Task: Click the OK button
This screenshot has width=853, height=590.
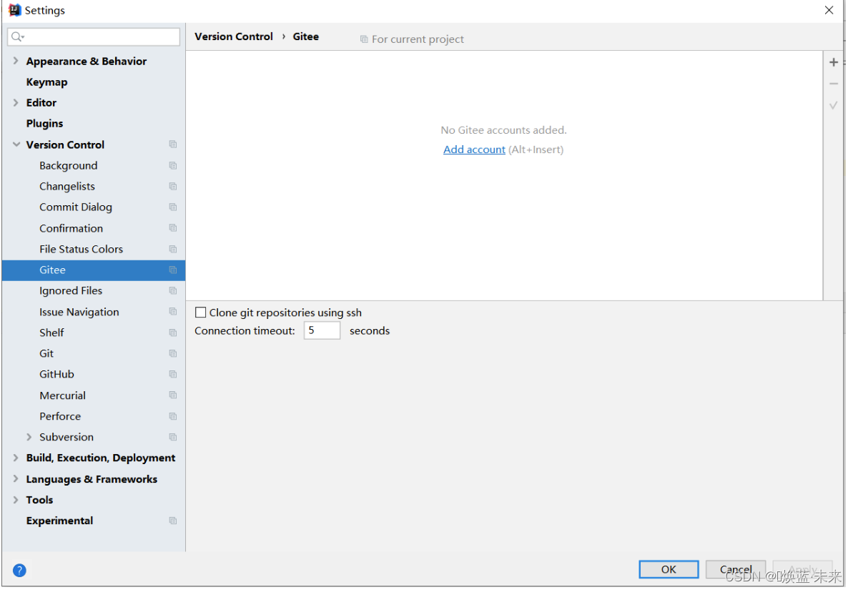Action: pos(668,569)
